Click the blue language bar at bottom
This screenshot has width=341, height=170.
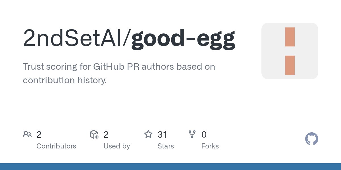coord(170,167)
